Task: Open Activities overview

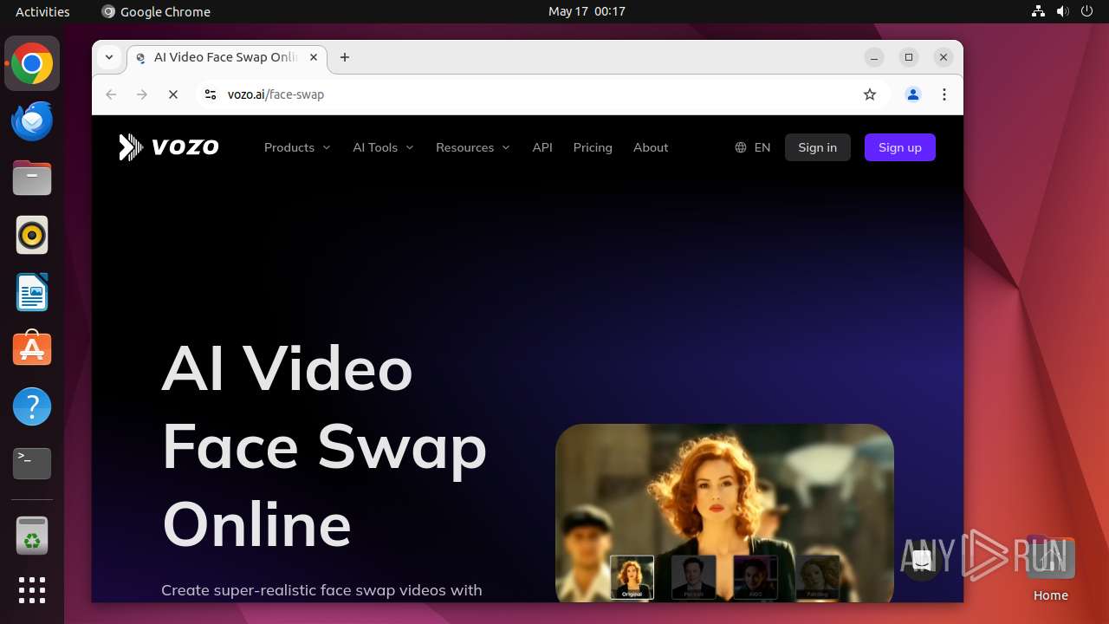Action: pyautogui.click(x=42, y=11)
